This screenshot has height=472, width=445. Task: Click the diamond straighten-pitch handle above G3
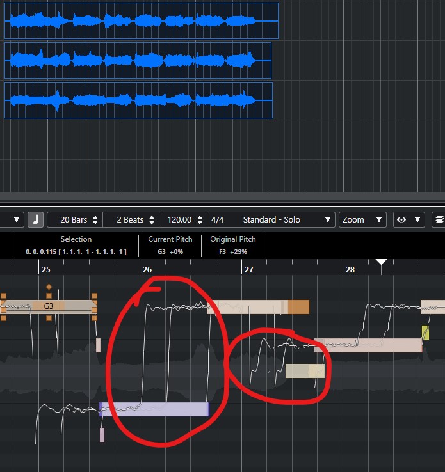pyautogui.click(x=49, y=287)
